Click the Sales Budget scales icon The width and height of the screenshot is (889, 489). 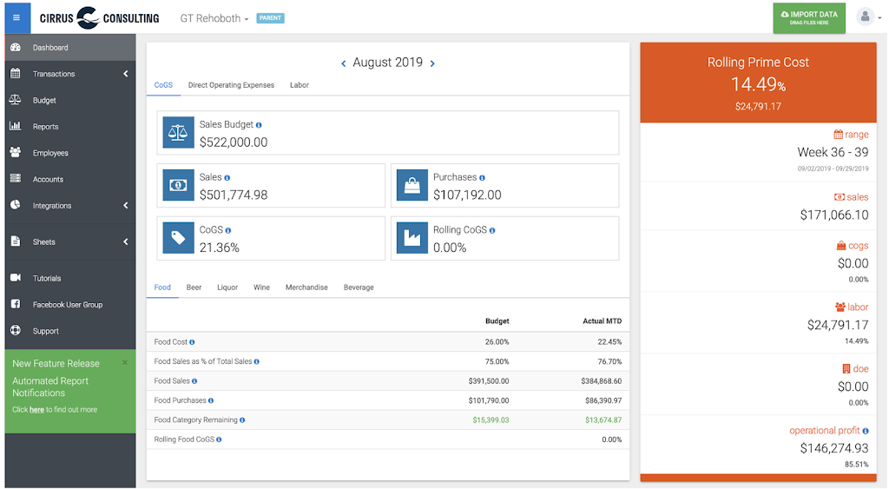178,133
